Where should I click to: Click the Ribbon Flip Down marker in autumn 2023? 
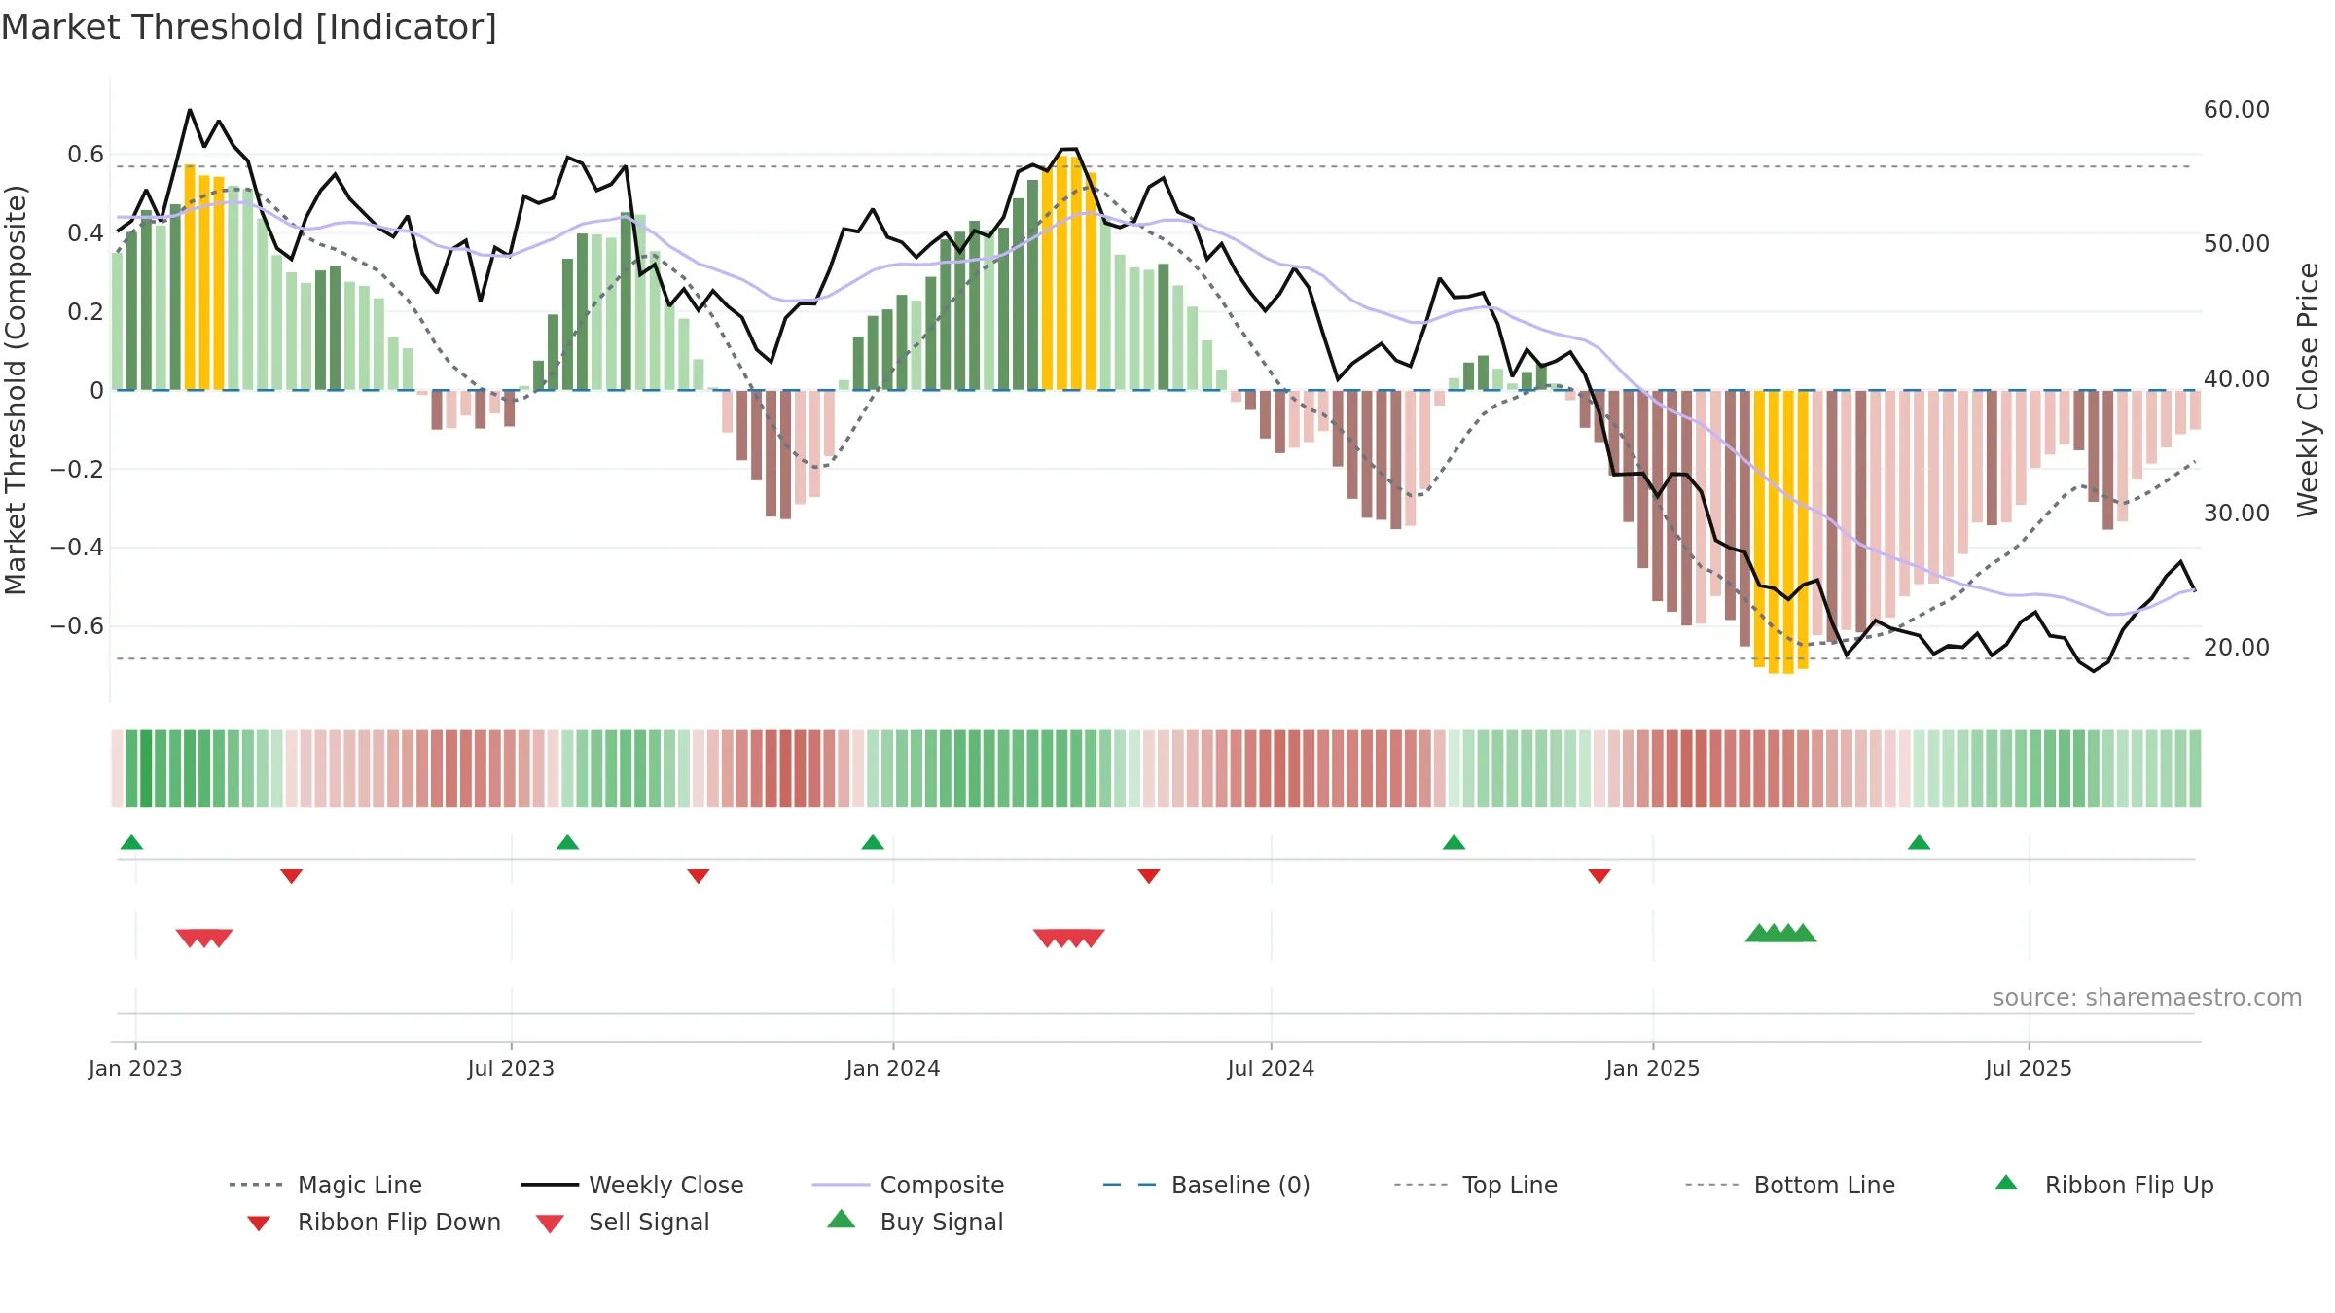tap(698, 876)
